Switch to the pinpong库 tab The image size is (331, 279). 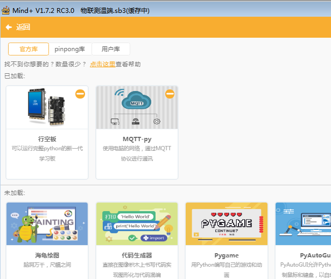coord(69,49)
